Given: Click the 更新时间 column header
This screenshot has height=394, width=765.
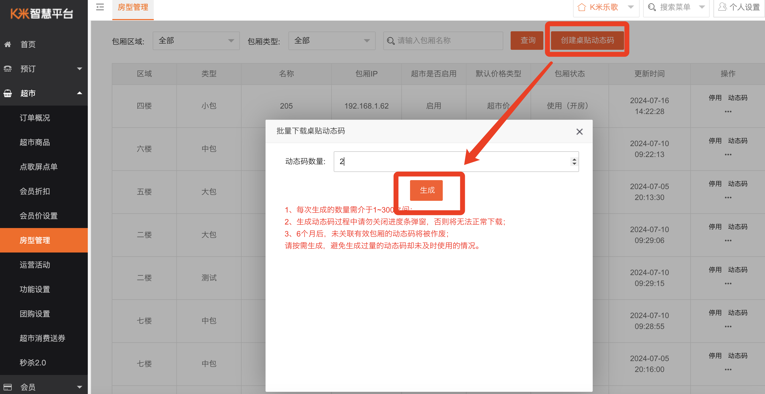Looking at the screenshot, I should tap(649, 74).
